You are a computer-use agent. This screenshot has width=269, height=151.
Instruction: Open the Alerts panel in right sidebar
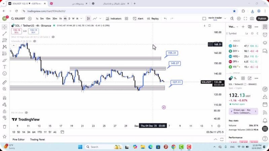265,35
